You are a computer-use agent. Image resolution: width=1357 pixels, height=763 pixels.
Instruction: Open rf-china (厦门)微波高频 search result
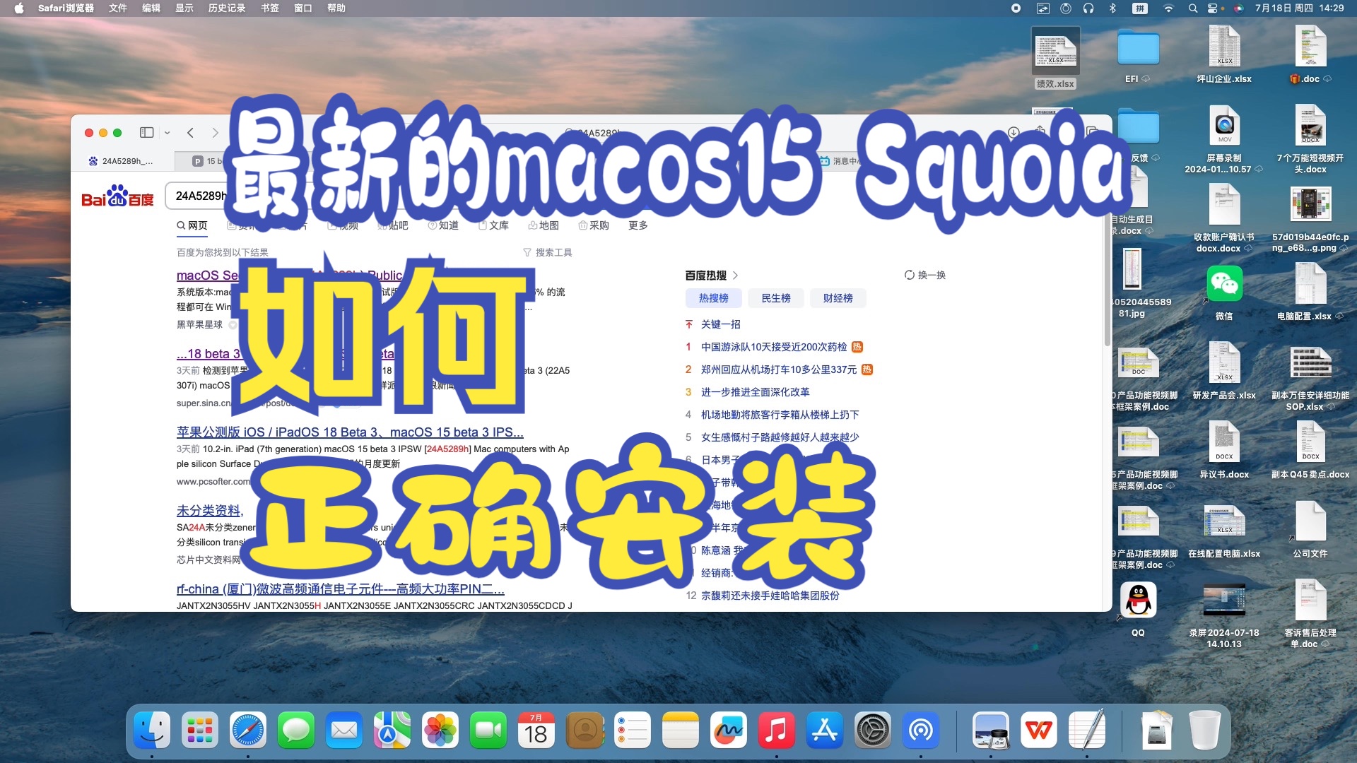click(x=341, y=588)
